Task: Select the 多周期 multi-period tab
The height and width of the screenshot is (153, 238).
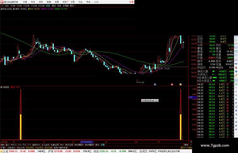Action: (x=65, y=6)
